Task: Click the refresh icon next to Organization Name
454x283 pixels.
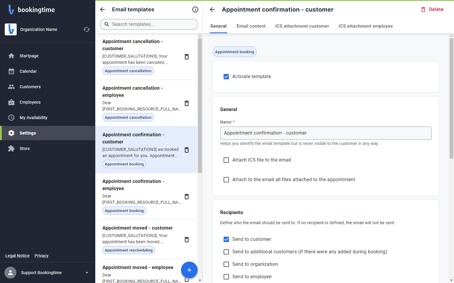Action: click(87, 29)
